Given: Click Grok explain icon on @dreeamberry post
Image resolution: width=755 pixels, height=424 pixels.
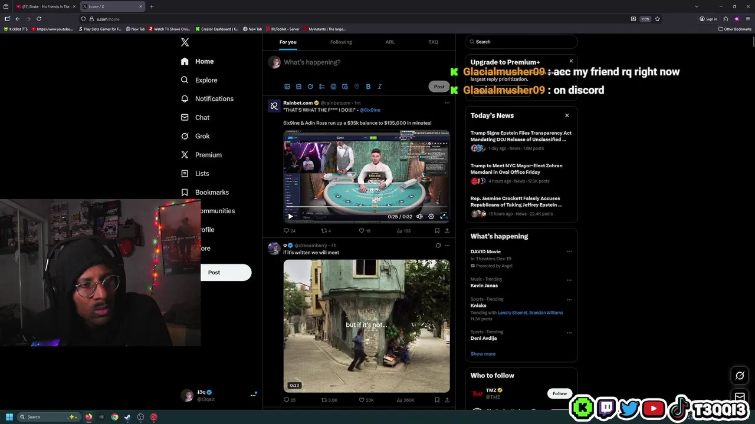Looking at the screenshot, I should pyautogui.click(x=438, y=246).
